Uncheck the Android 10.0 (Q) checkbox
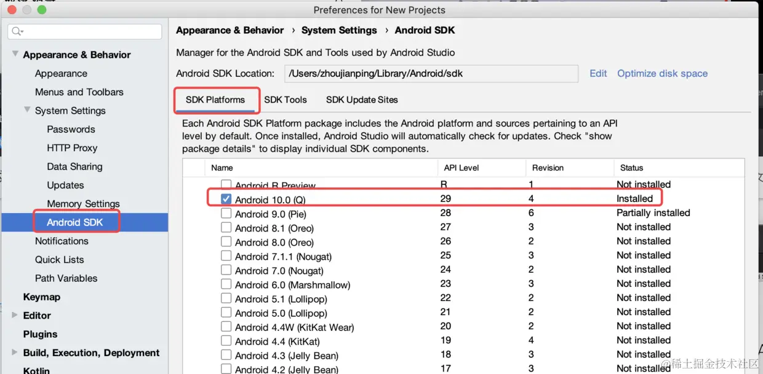The height and width of the screenshot is (374, 763). point(226,199)
